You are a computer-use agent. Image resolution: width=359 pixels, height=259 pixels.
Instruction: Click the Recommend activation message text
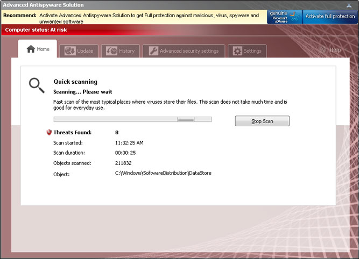(149, 18)
